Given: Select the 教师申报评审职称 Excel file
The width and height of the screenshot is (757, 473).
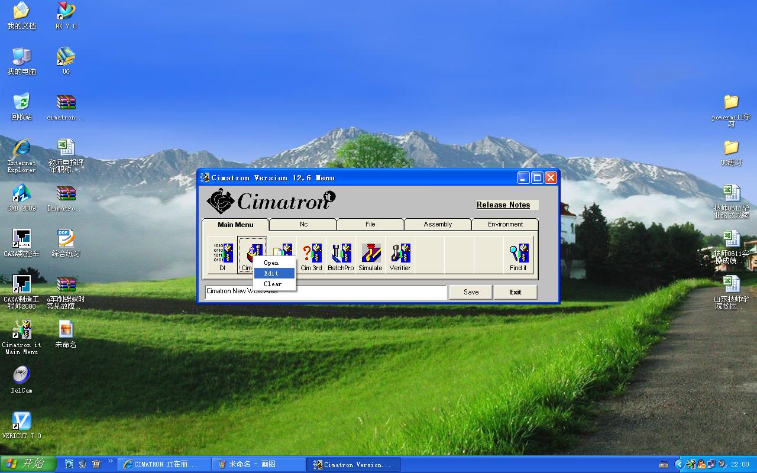Looking at the screenshot, I should point(66,155).
